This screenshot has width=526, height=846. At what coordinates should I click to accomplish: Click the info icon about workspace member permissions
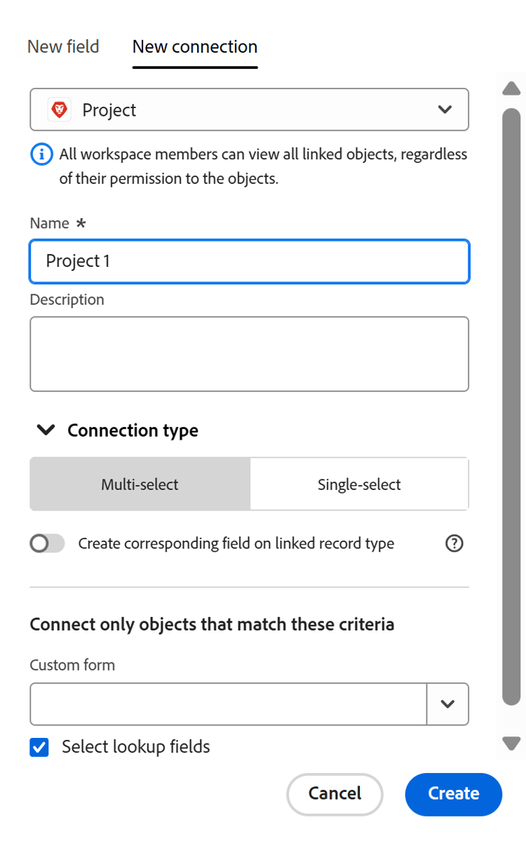coord(41,154)
